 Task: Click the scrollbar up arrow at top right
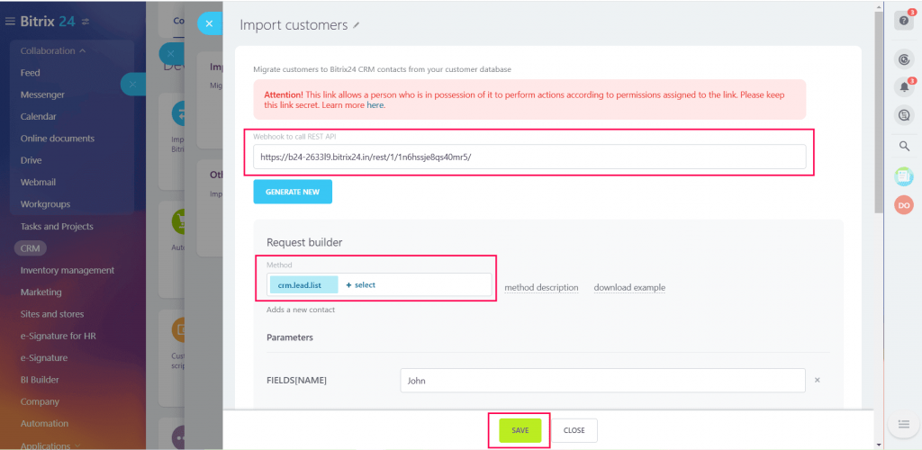[x=879, y=6]
